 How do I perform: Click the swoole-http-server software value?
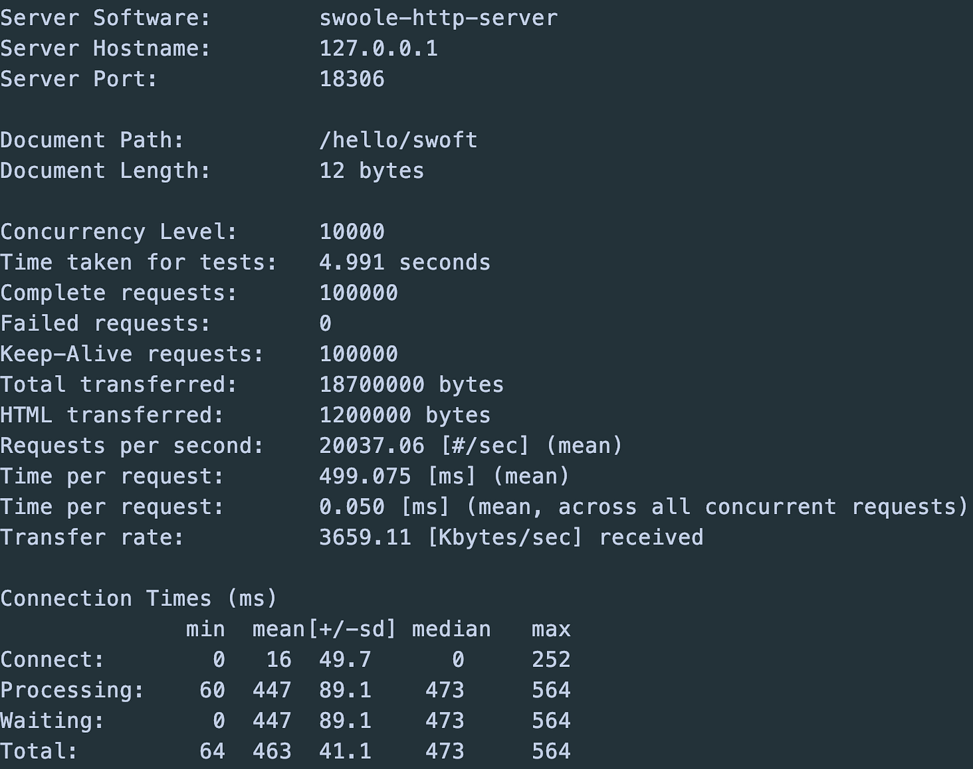click(439, 18)
